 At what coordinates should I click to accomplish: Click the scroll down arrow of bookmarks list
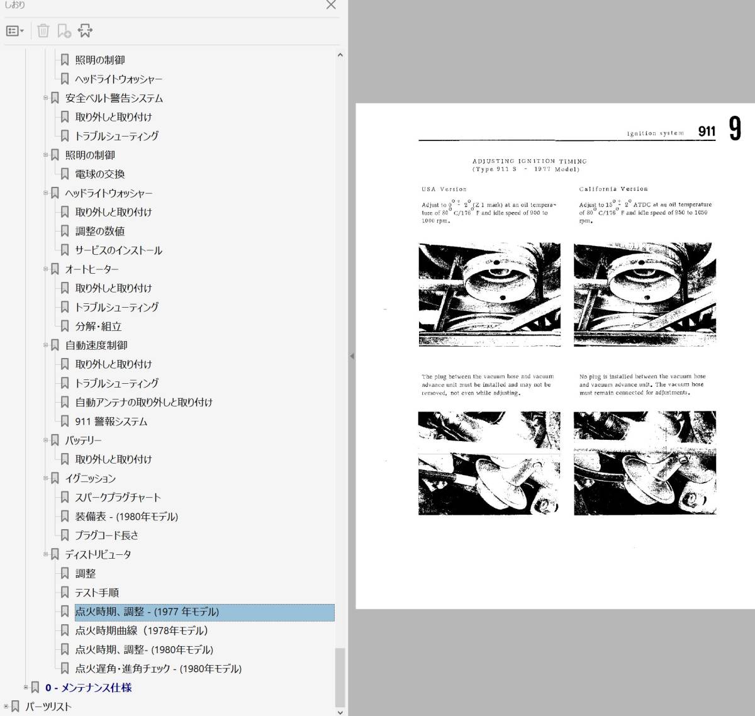point(340,712)
